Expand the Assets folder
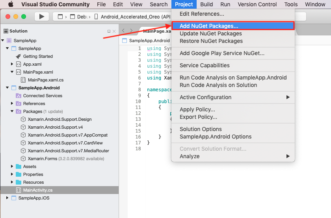Viewport: 331px width, 218px height. click(12, 166)
